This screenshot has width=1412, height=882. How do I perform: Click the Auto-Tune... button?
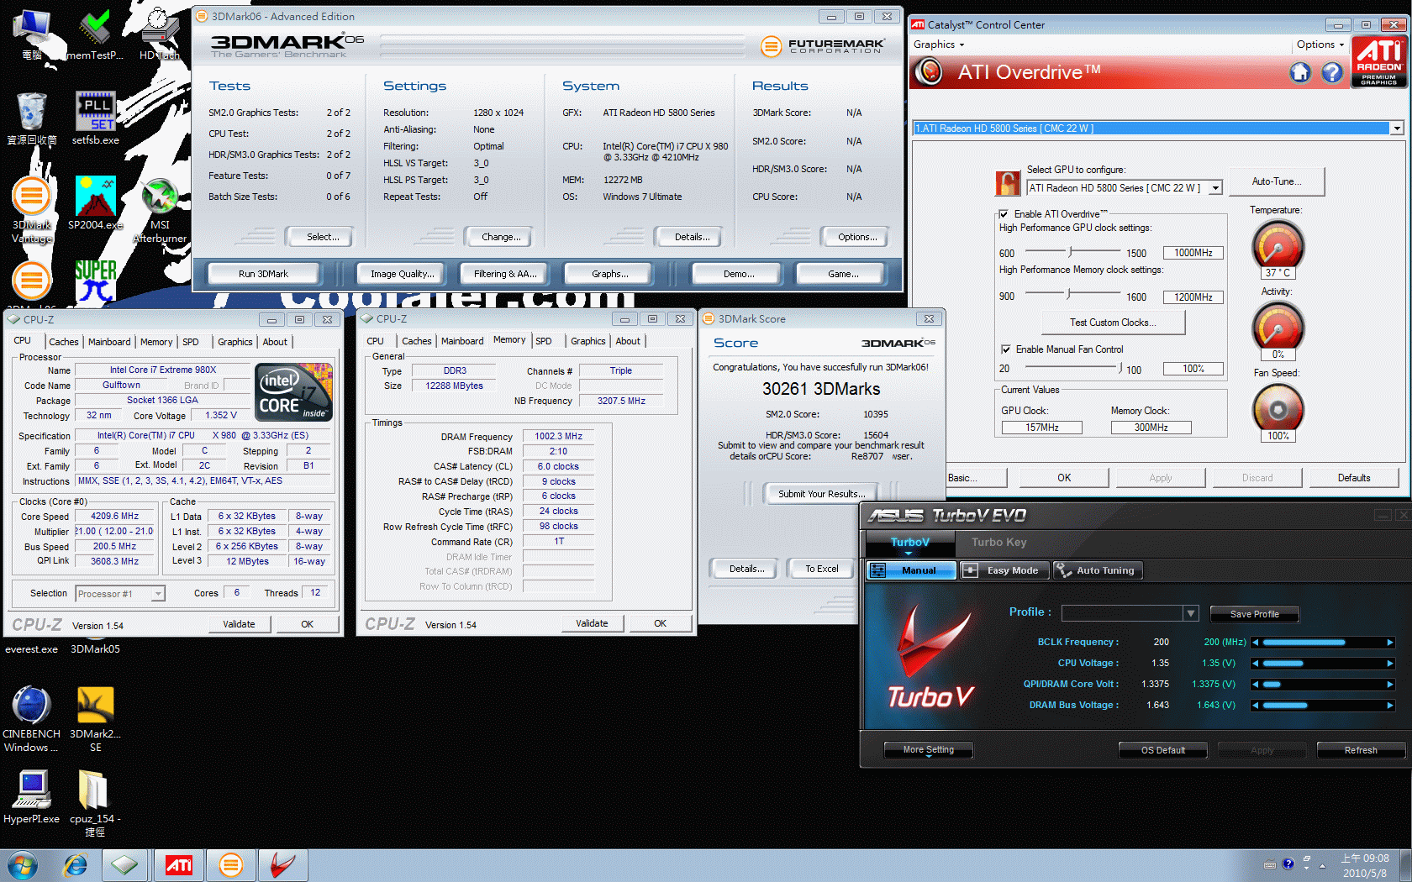tap(1277, 181)
